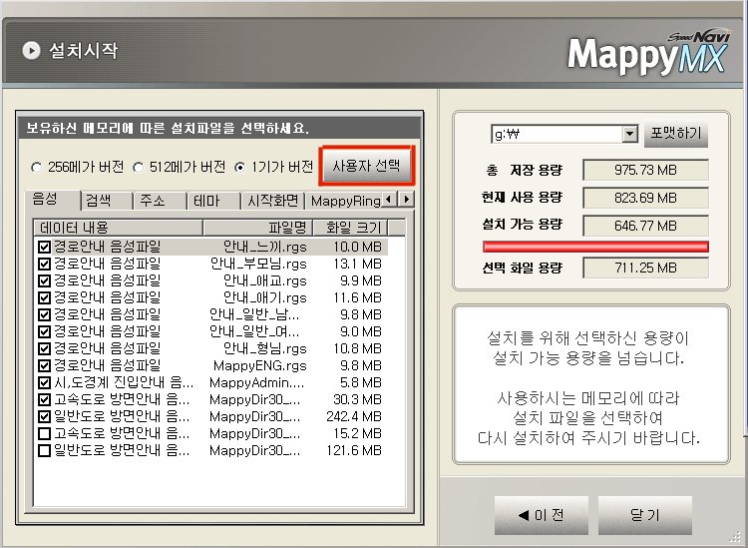Switch to the 주소 tab

click(160, 201)
